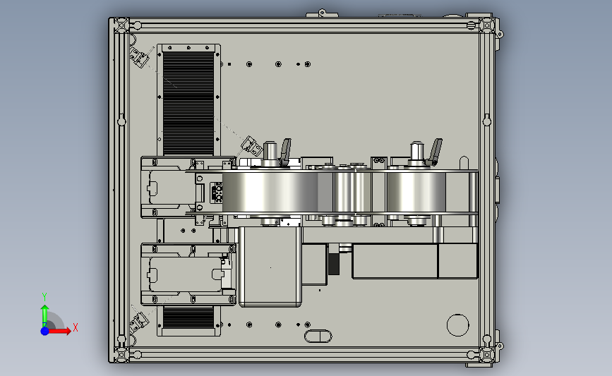
Task: Click the green Y axis arrow of the triad
Action: pos(44,316)
